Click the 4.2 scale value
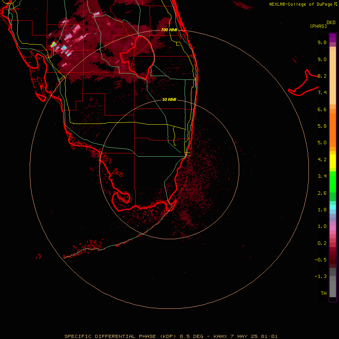This screenshot has height=339, width=339. tap(322, 160)
